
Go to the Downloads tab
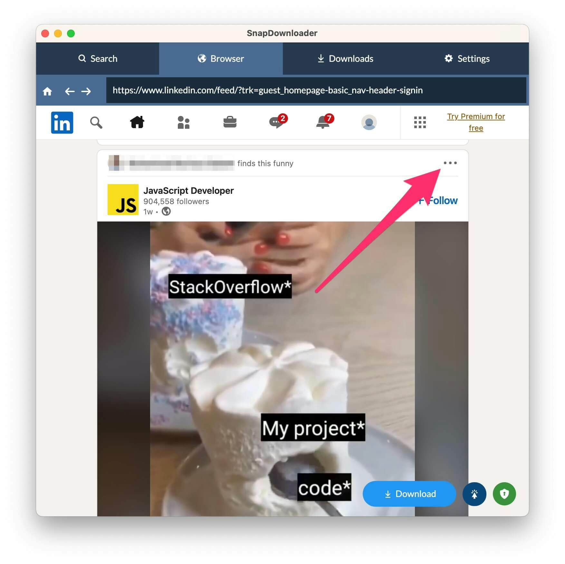(x=345, y=59)
